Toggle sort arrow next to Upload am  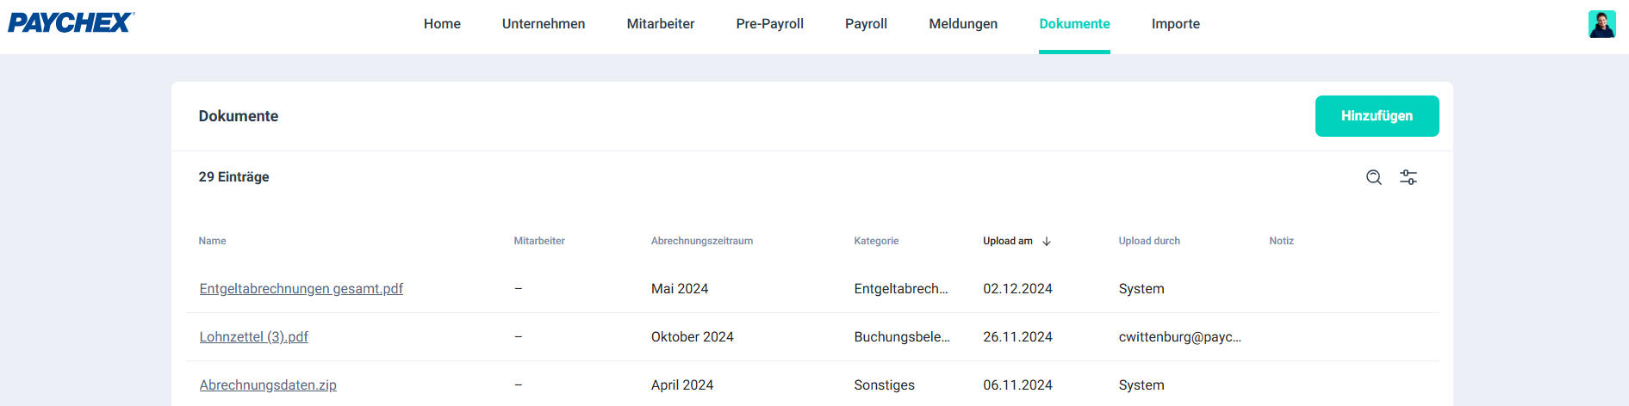pyautogui.click(x=1047, y=242)
